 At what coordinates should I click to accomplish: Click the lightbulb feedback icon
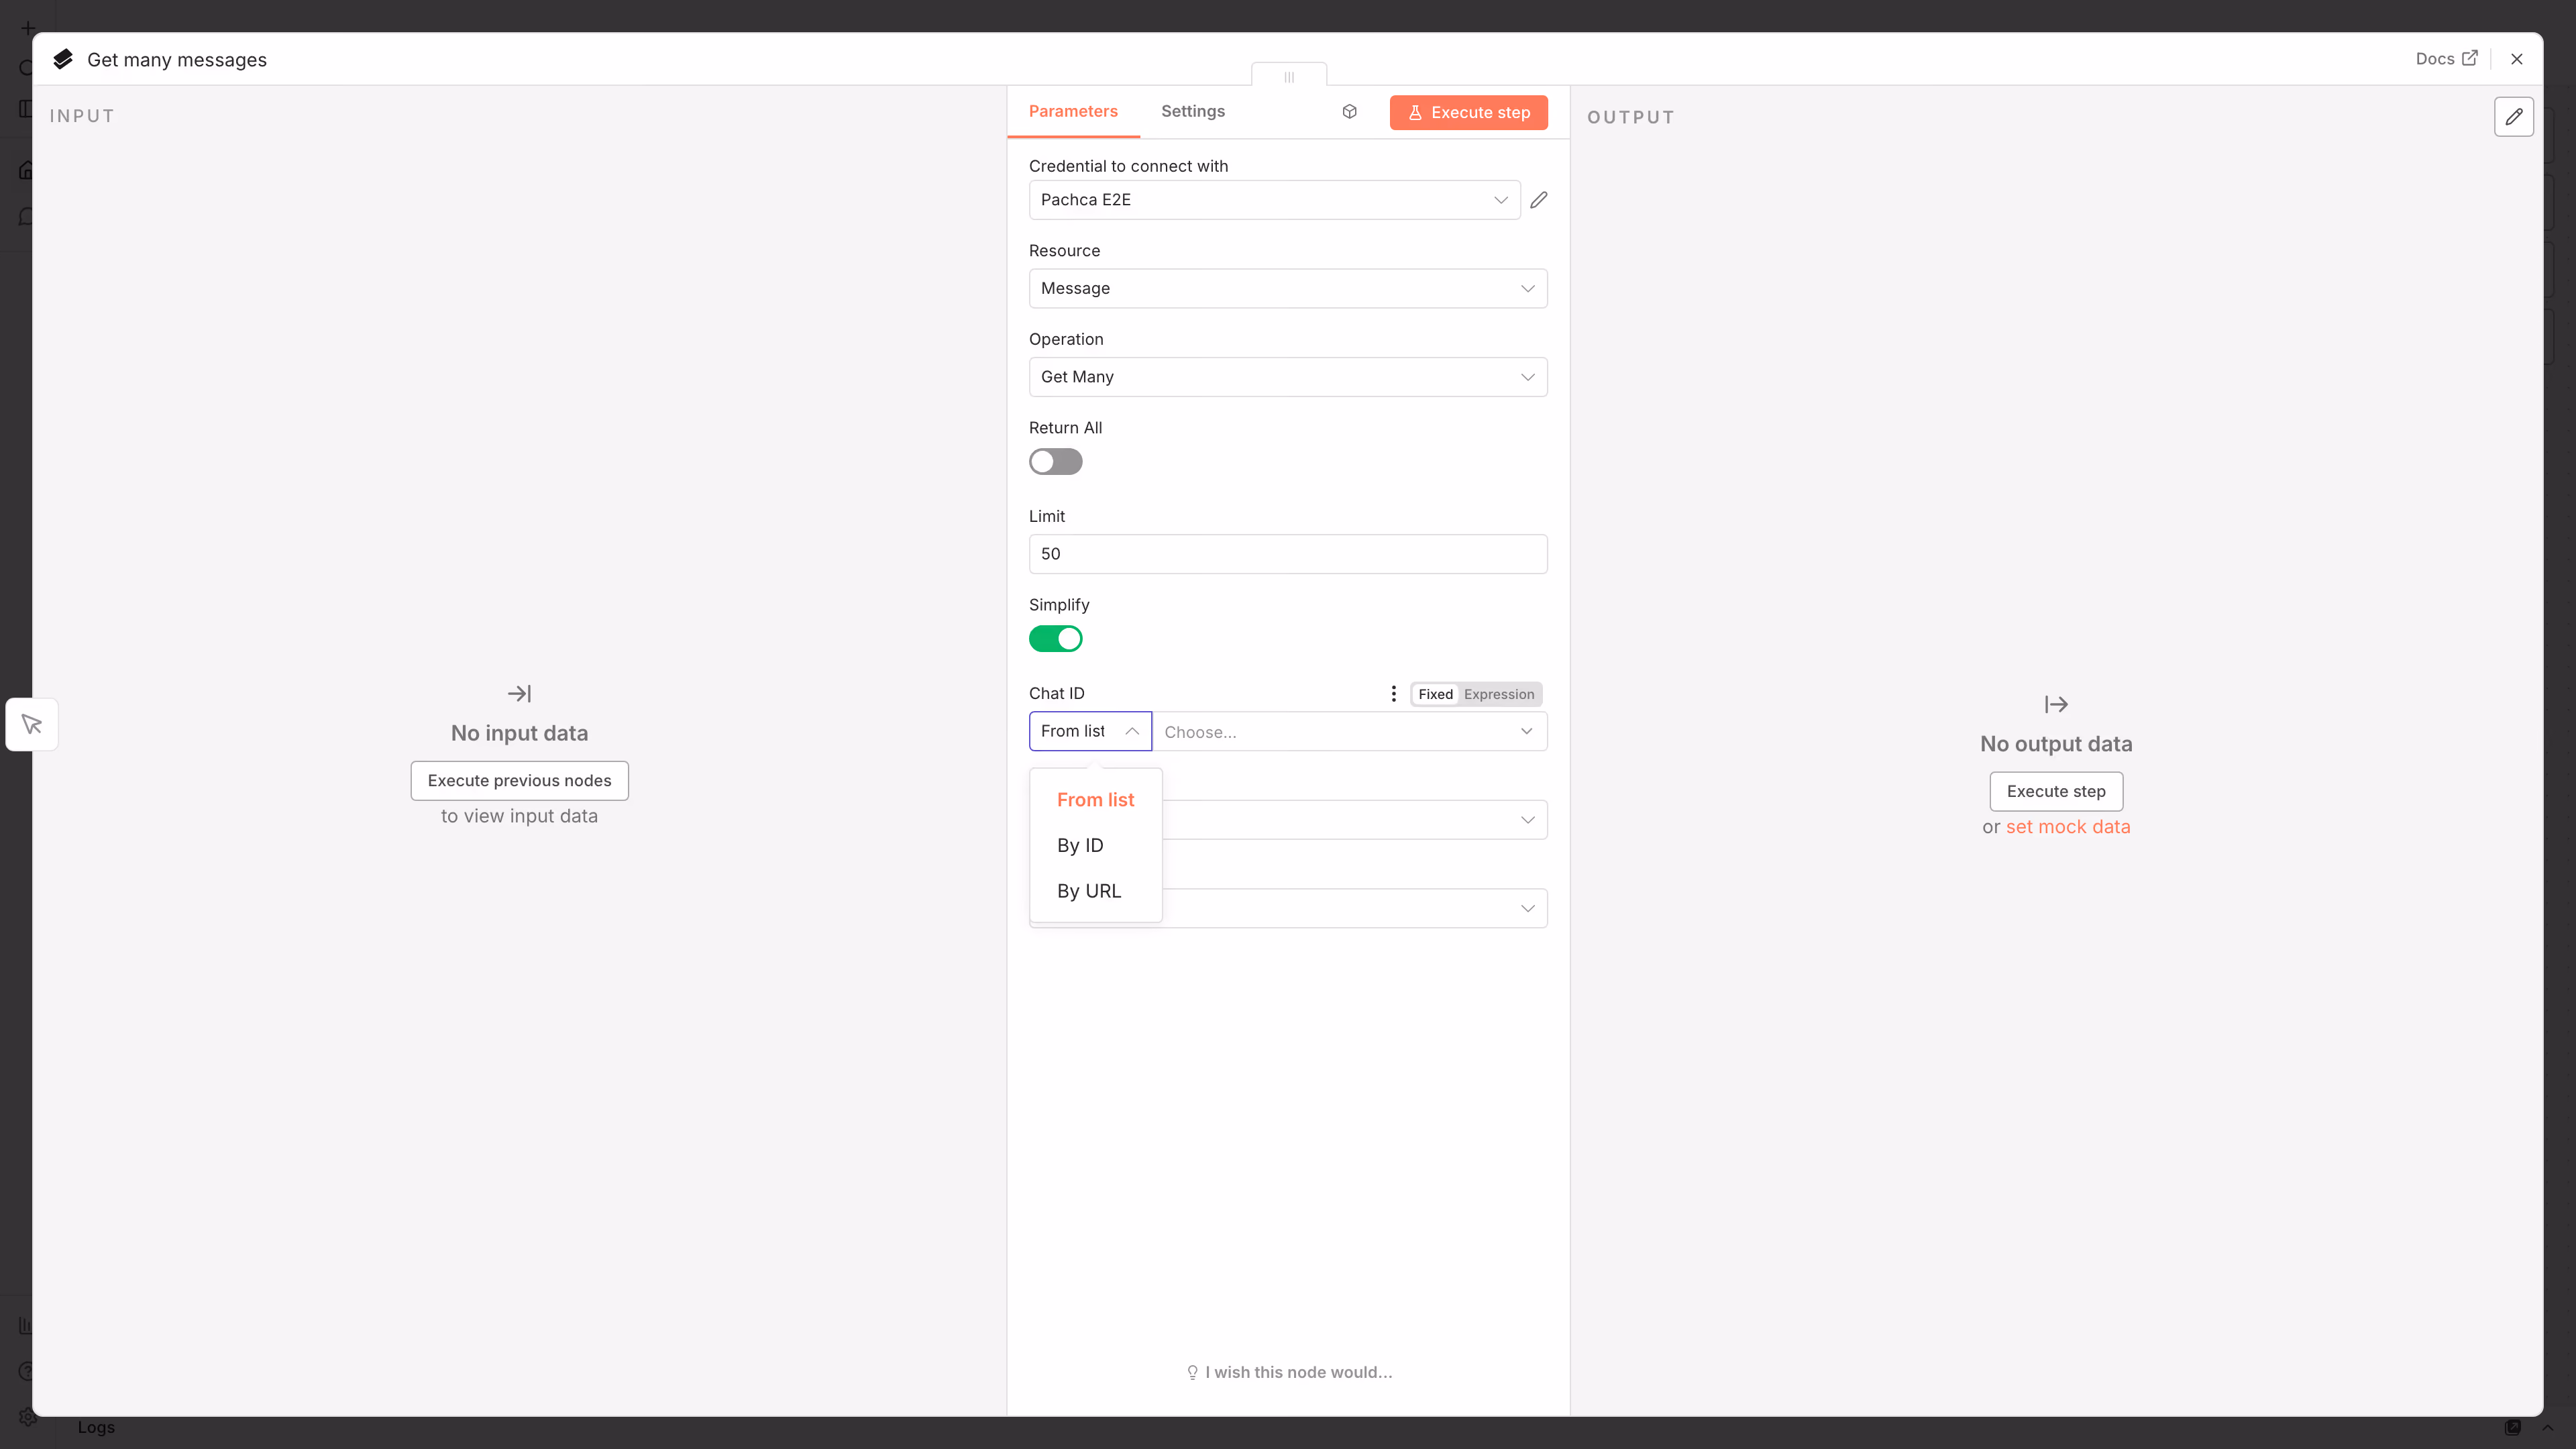(x=1192, y=1373)
